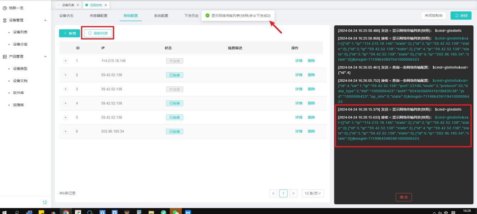Switch to the 系统配置 tab
The height and width of the screenshot is (214, 477).
(x=161, y=16)
